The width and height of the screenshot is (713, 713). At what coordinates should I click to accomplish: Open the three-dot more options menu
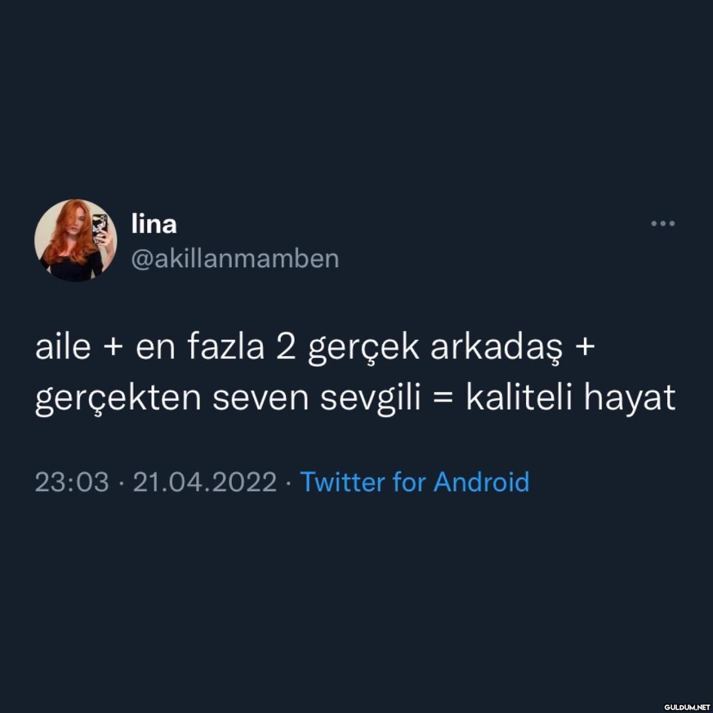pyautogui.click(x=663, y=223)
